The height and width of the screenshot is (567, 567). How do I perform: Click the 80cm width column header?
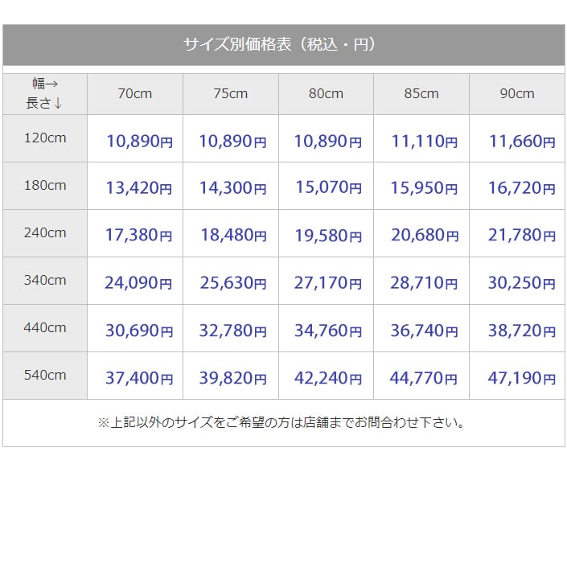coord(326,94)
